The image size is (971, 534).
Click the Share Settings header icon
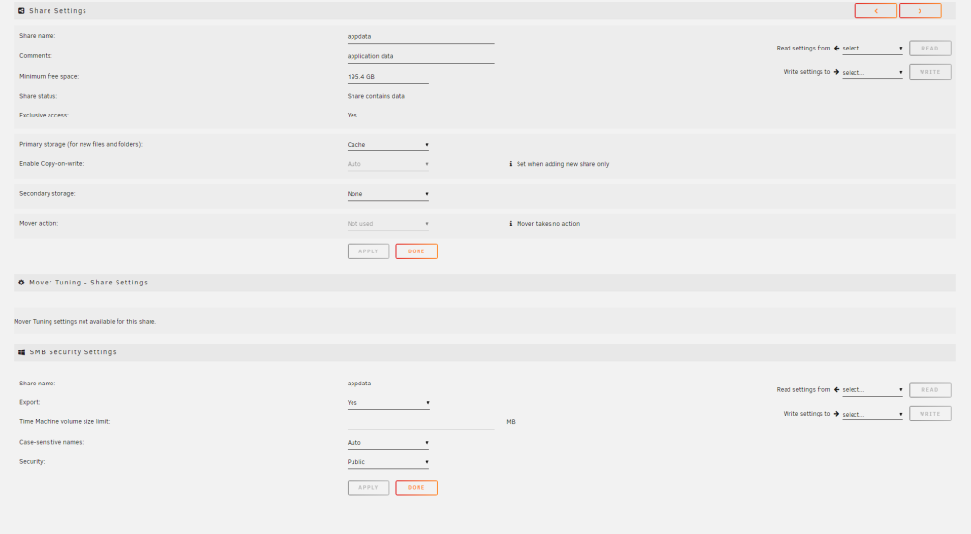[x=21, y=11]
